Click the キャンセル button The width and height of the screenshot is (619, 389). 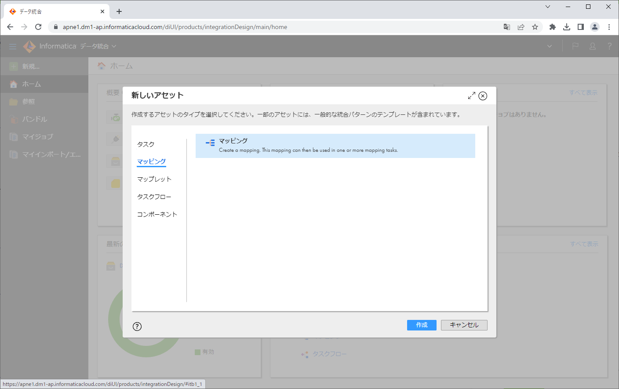[x=464, y=325]
